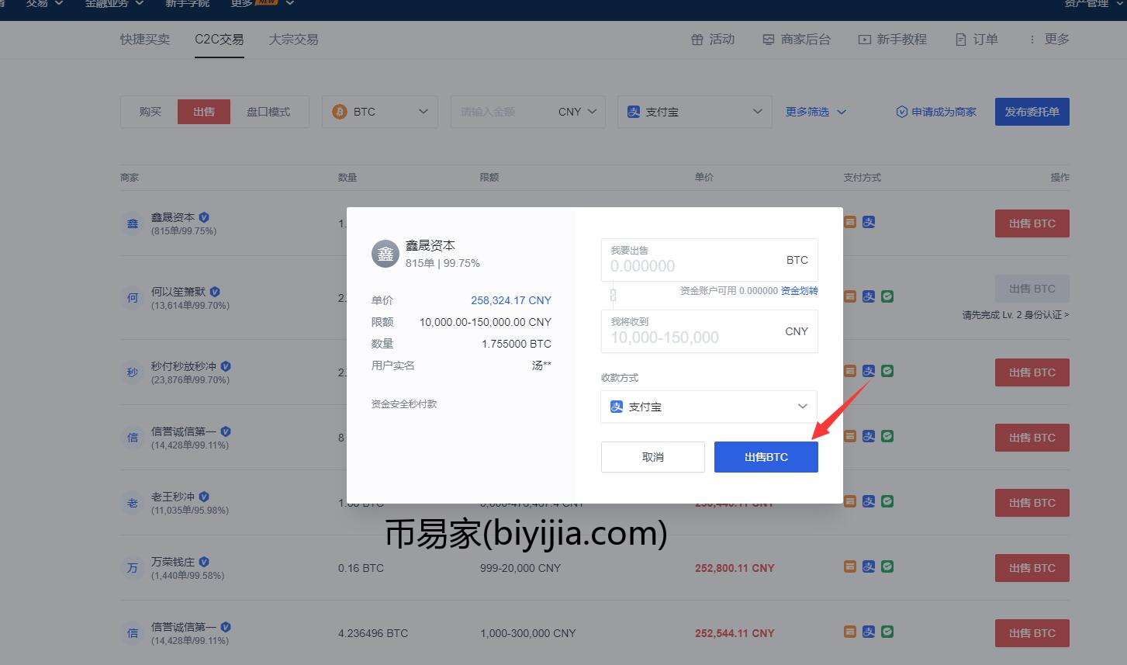Click the WeChat pay icon in 秒付秒放秒冲's row
1127x665 pixels.
coord(887,371)
